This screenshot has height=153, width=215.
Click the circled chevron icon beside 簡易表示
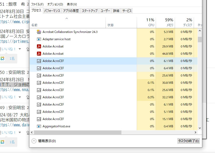(x=34, y=141)
